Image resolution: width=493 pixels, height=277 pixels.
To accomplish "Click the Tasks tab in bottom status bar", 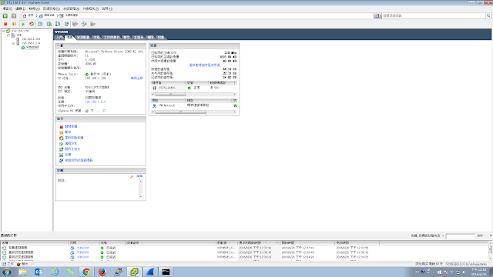I will [8, 264].
